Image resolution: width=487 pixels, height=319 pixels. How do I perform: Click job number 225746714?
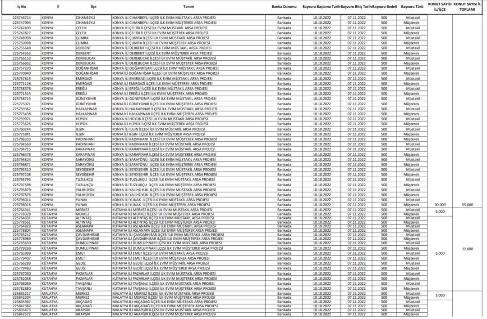22,18
